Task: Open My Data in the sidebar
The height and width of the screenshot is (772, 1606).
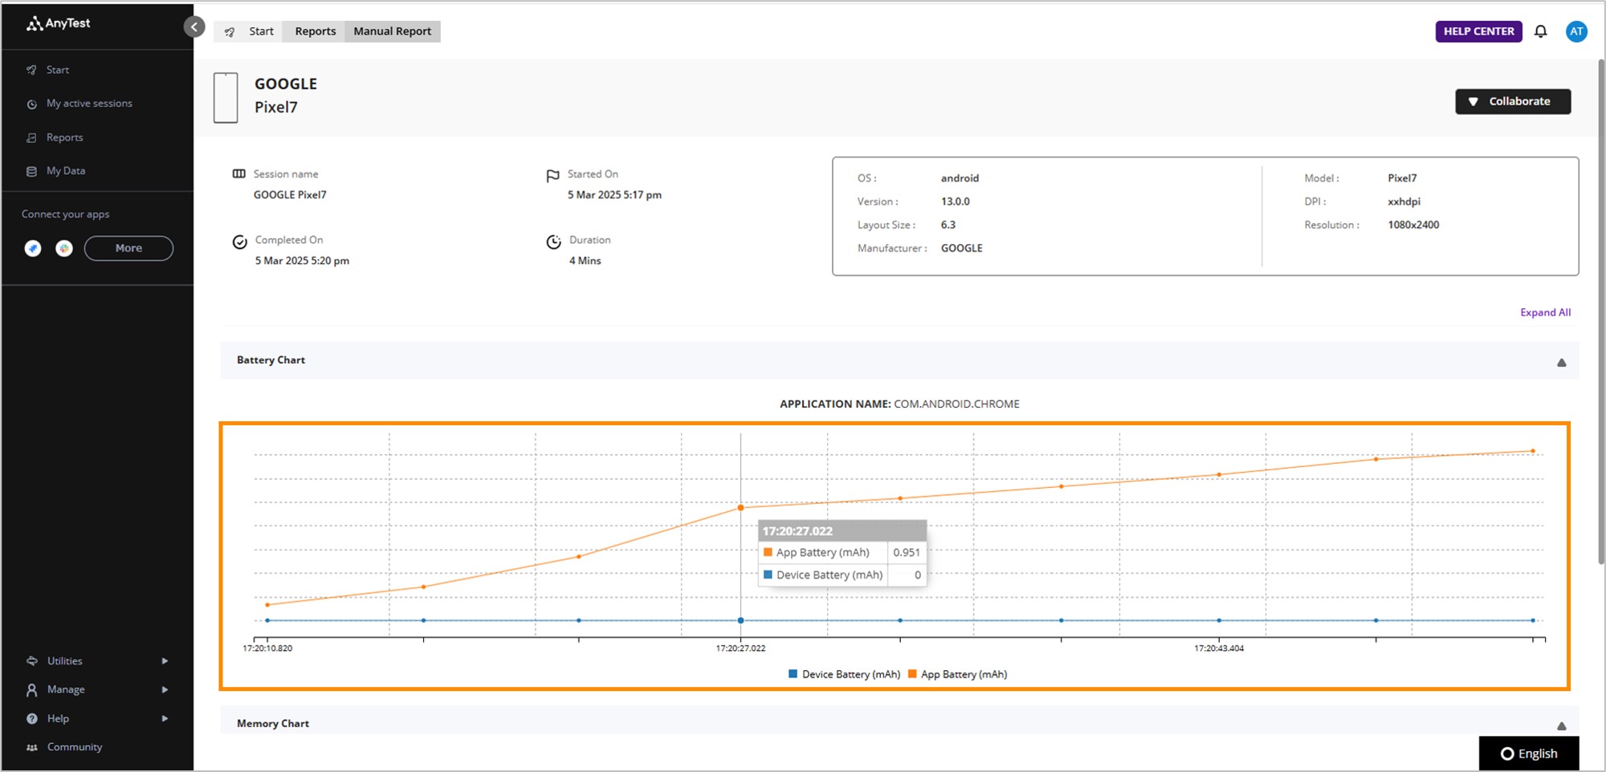Action: (x=66, y=171)
